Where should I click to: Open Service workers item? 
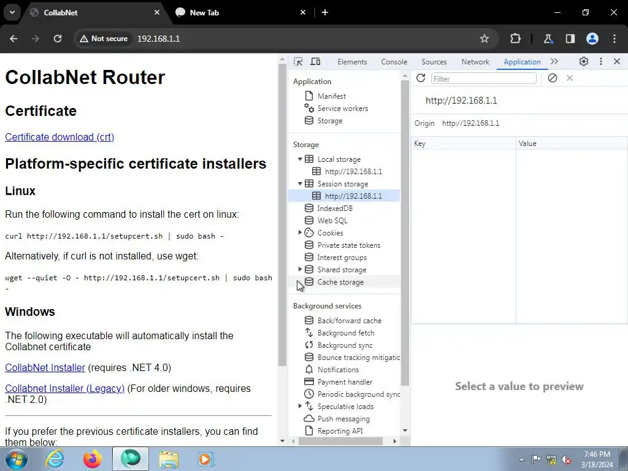[342, 109]
